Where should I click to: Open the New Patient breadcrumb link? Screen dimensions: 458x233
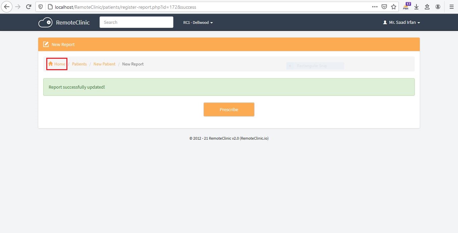pyautogui.click(x=104, y=64)
